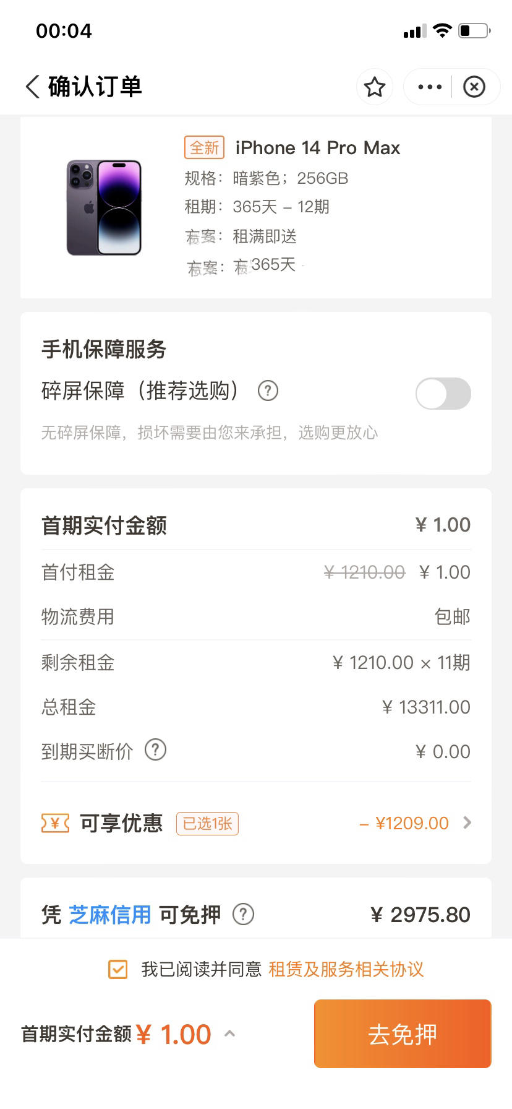Open the three-dots more menu

coord(430,87)
